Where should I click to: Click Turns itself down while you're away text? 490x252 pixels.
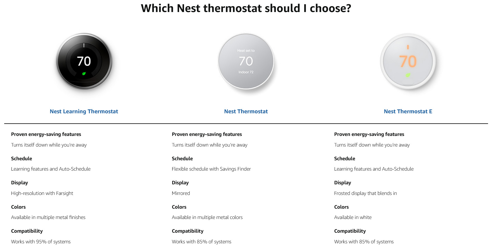[49, 145]
